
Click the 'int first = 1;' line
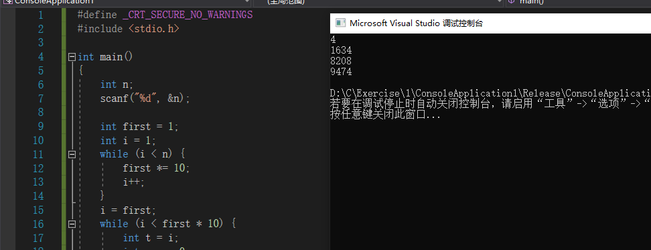139,126
